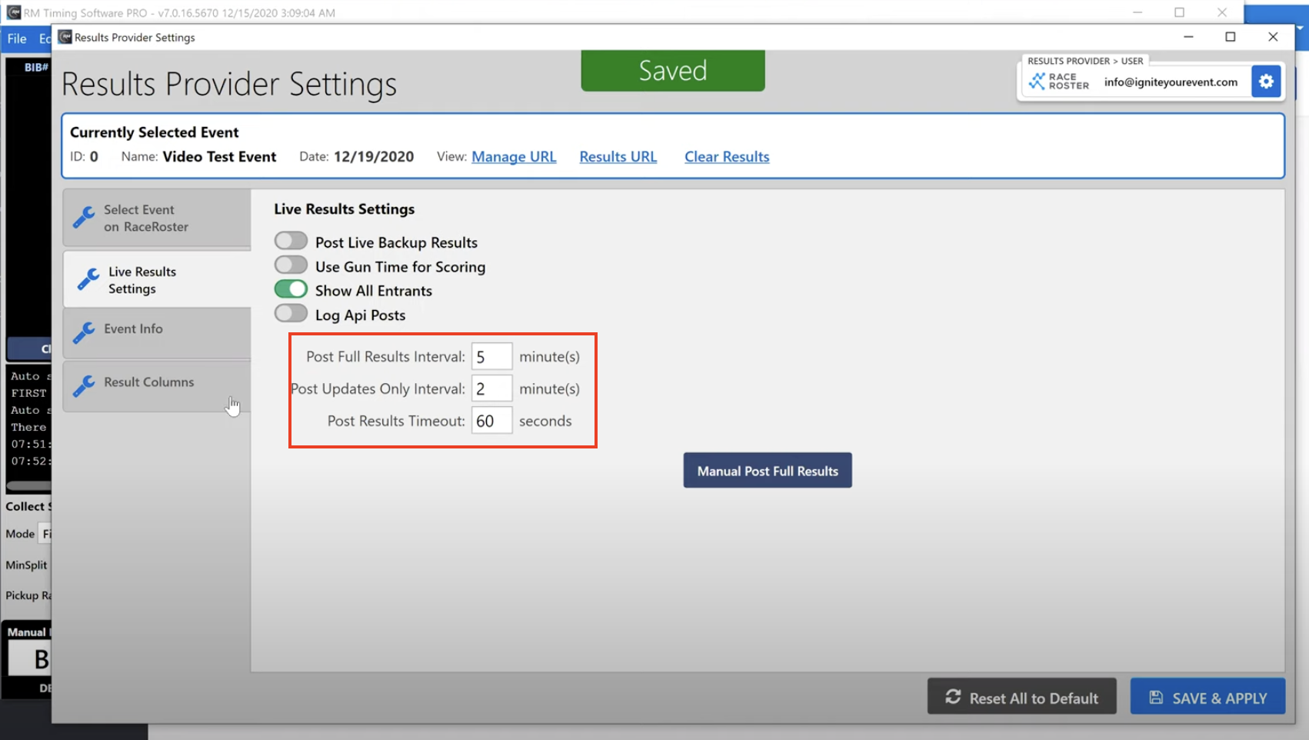
Task: Open the File menu
Action: [17, 38]
